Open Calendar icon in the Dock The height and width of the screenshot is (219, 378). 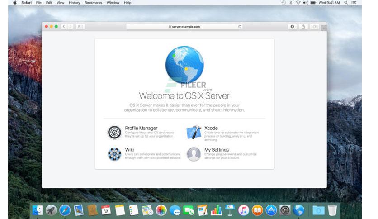pyautogui.click(x=106, y=210)
